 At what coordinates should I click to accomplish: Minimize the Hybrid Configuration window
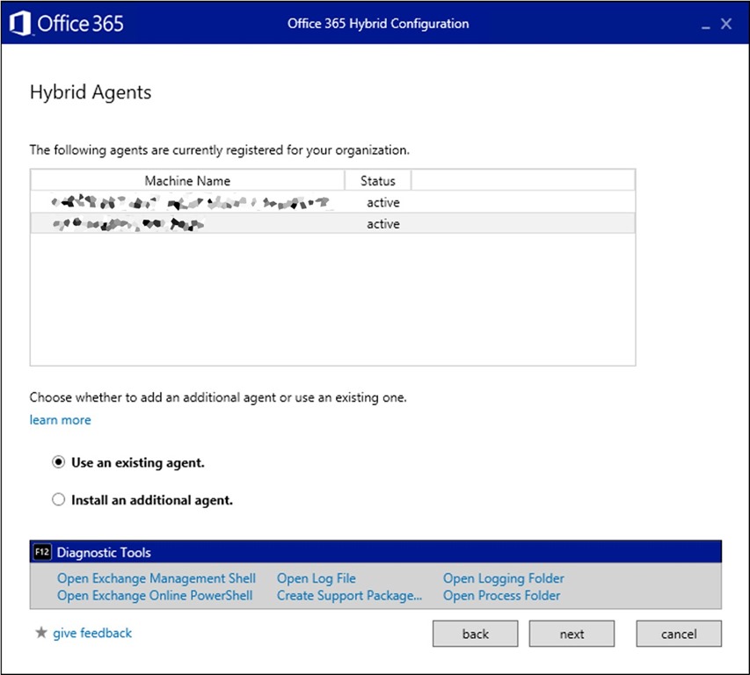[x=705, y=25]
